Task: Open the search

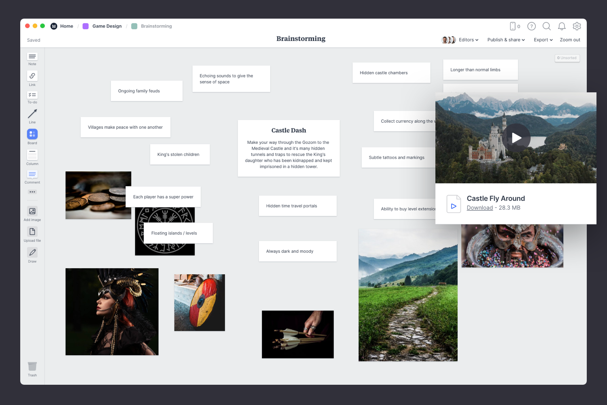Action: [546, 26]
